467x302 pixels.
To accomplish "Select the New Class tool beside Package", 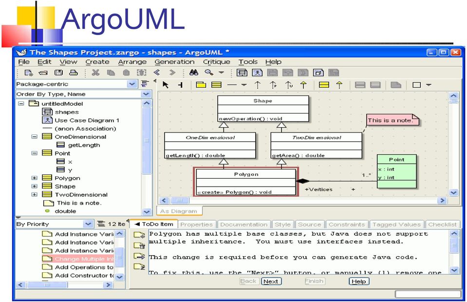I will pyautogui.click(x=216, y=85).
